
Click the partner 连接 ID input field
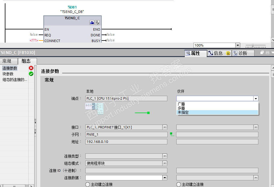coord(217,170)
